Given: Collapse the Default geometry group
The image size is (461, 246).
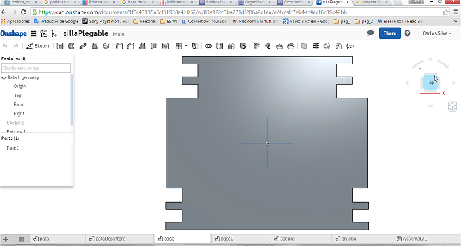Looking at the screenshot, I should point(4,78).
